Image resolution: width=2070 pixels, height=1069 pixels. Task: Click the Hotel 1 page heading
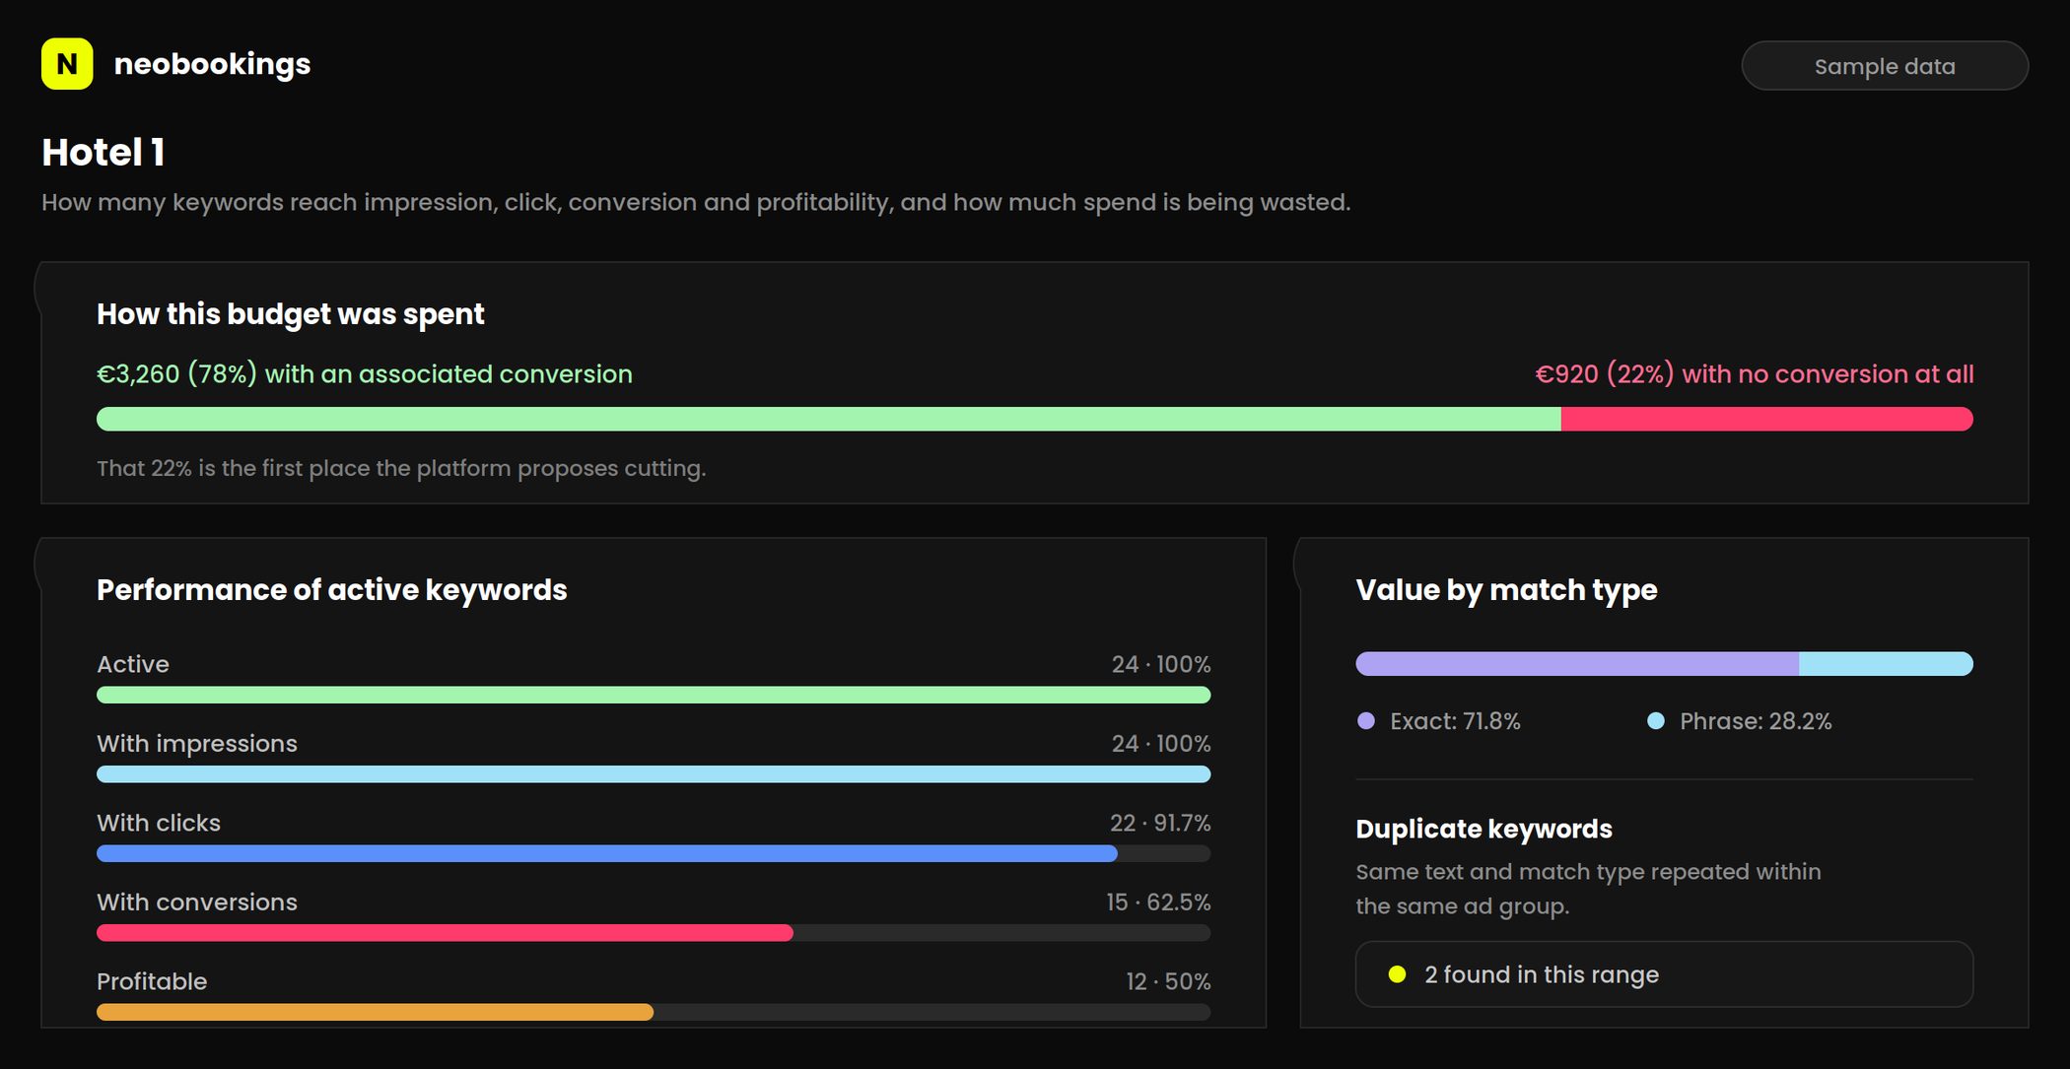103,153
